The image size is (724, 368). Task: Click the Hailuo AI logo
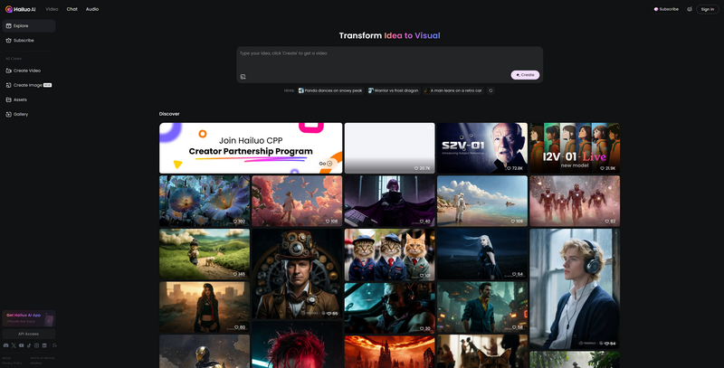click(20, 9)
